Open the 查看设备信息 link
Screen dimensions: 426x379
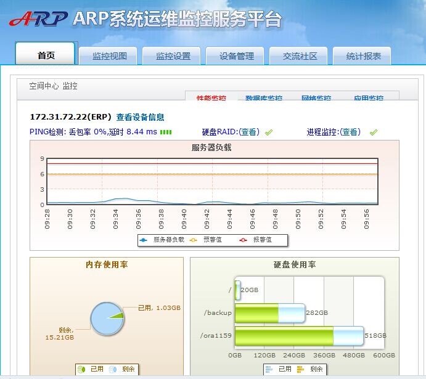(141, 117)
